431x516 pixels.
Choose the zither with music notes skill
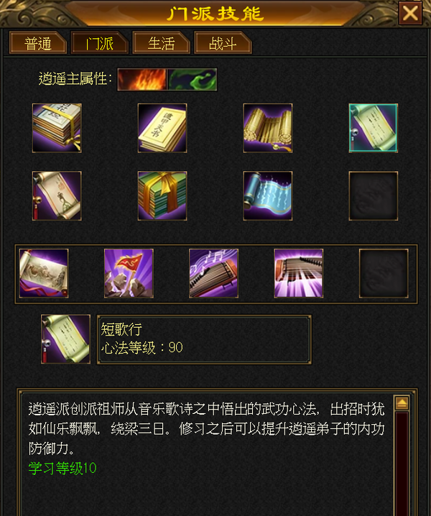point(213,274)
